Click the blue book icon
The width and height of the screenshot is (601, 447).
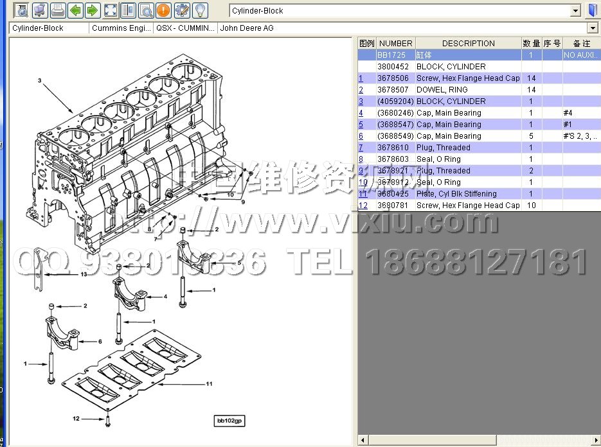593,11
